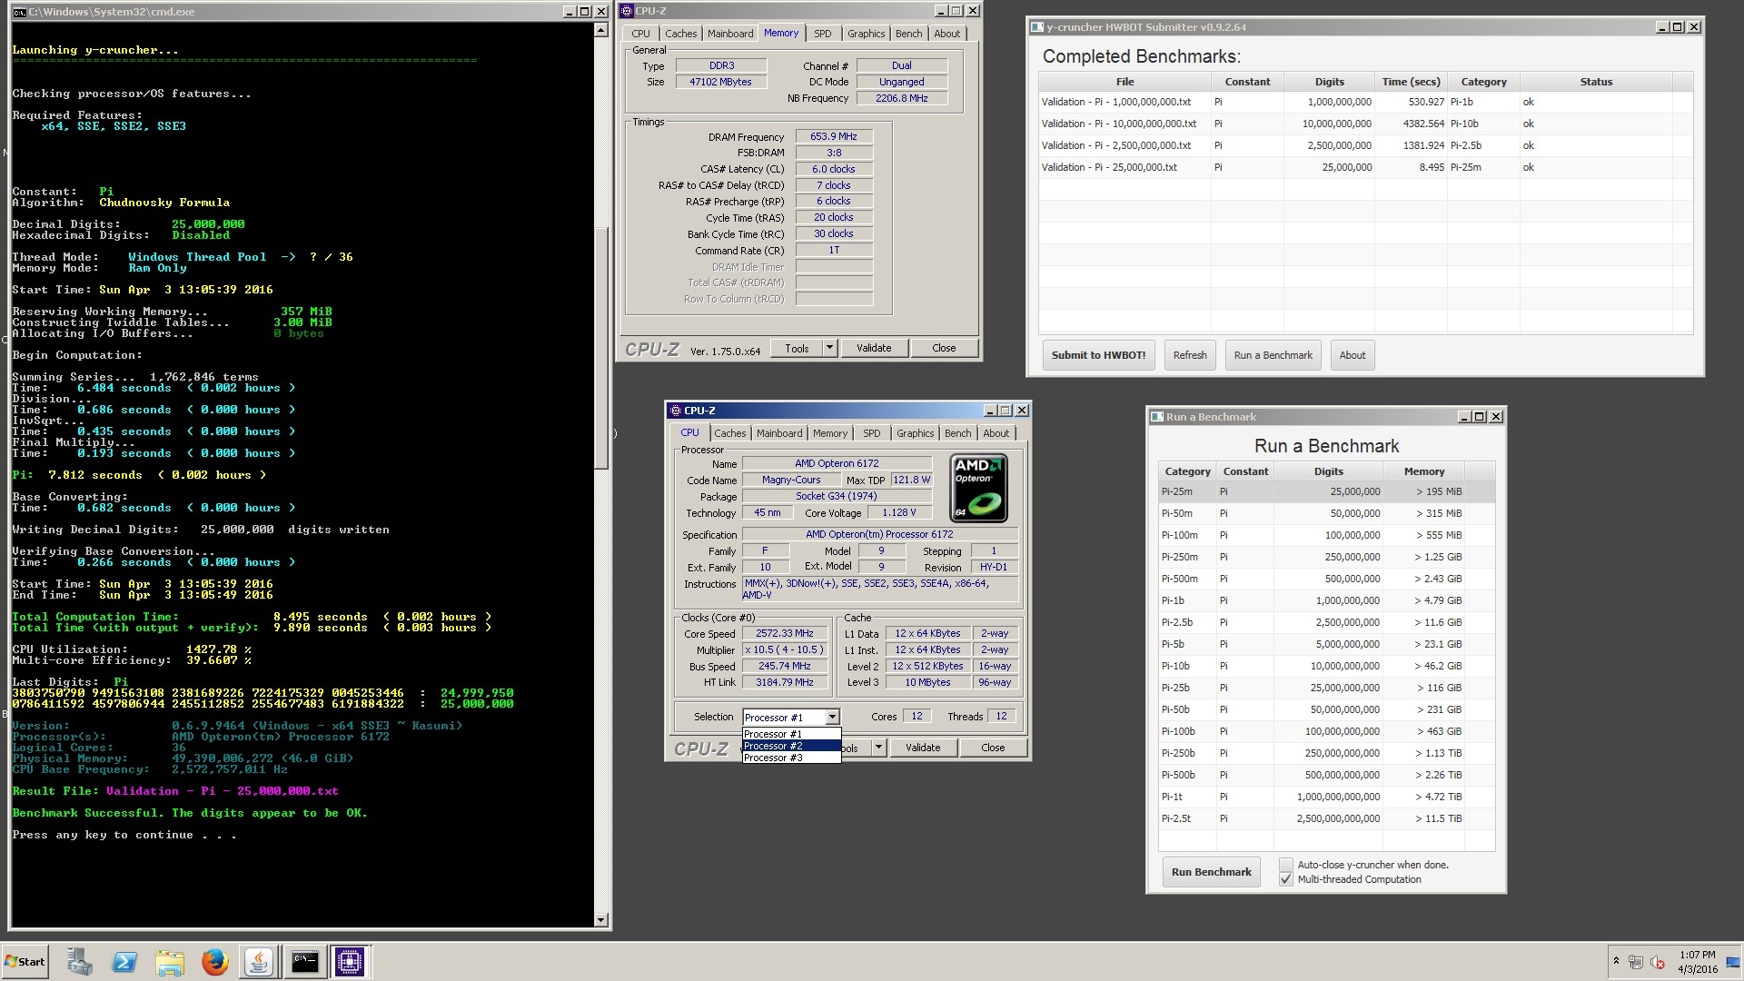1744x981 pixels.
Task: Toggle Multi-threaded Computation checkbox
Action: 1285,879
